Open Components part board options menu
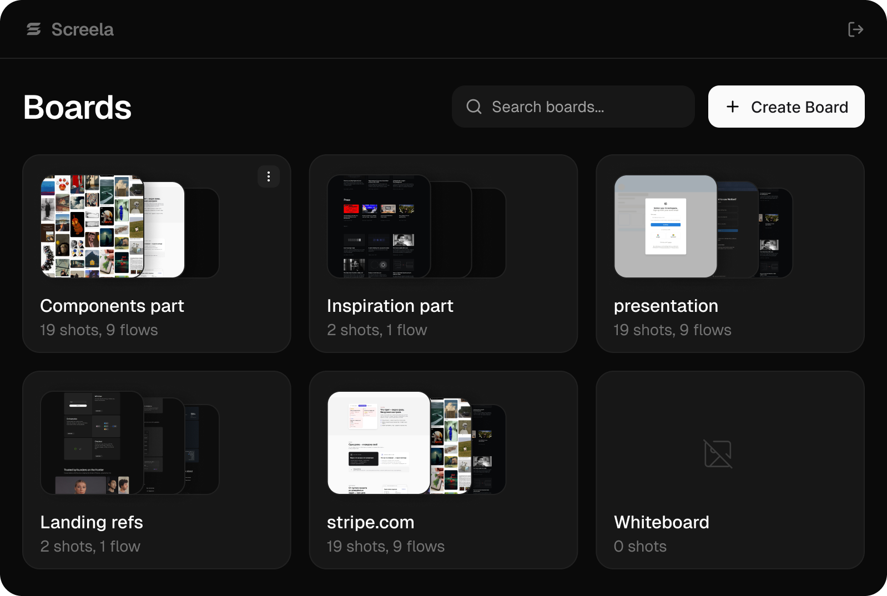This screenshot has height=596, width=887. click(x=269, y=176)
